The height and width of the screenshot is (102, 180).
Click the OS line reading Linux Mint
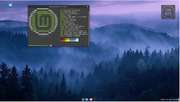[70, 11]
